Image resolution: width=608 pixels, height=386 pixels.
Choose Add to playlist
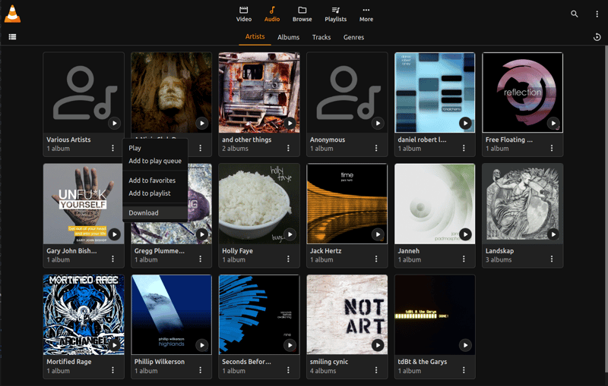click(155, 193)
